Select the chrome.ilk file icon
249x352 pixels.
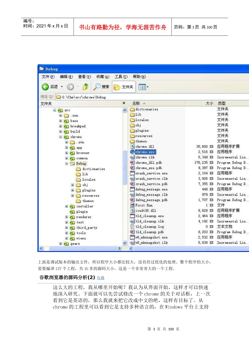(x=132, y=157)
